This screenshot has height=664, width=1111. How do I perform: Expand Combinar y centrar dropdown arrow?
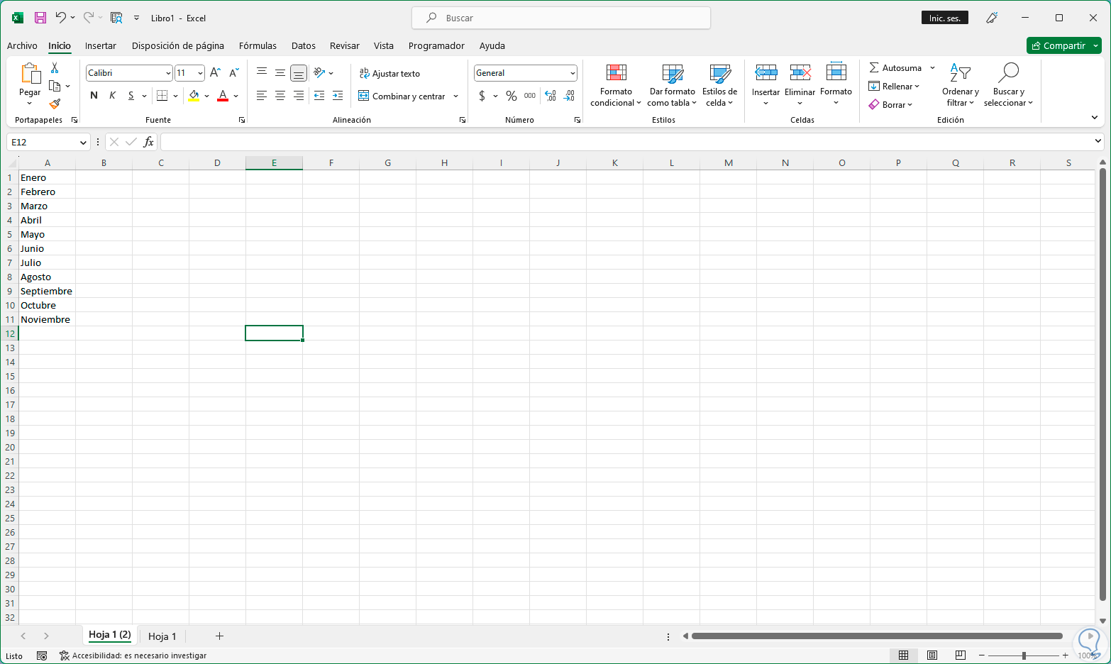[x=455, y=96]
